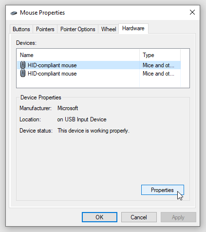Select the Wheel tab
This screenshot has width=206, height=232.
coord(109,29)
